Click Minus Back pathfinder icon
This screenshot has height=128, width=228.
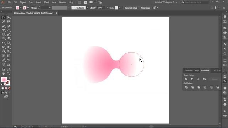click(218, 87)
